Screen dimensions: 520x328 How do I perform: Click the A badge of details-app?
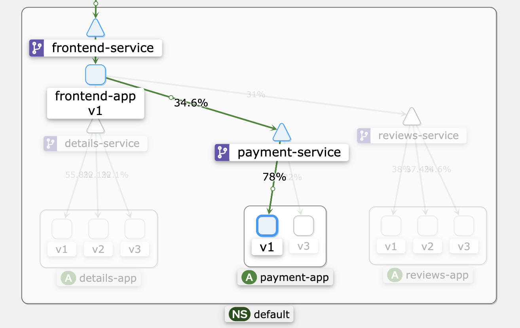68,278
